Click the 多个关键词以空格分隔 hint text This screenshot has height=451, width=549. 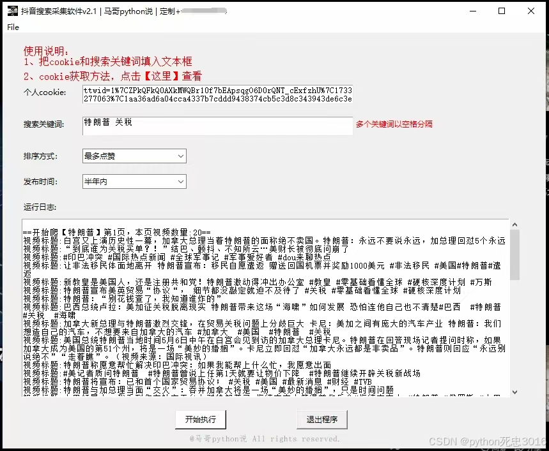(x=394, y=124)
